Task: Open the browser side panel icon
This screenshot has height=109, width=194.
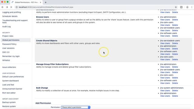Action: point(181,7)
